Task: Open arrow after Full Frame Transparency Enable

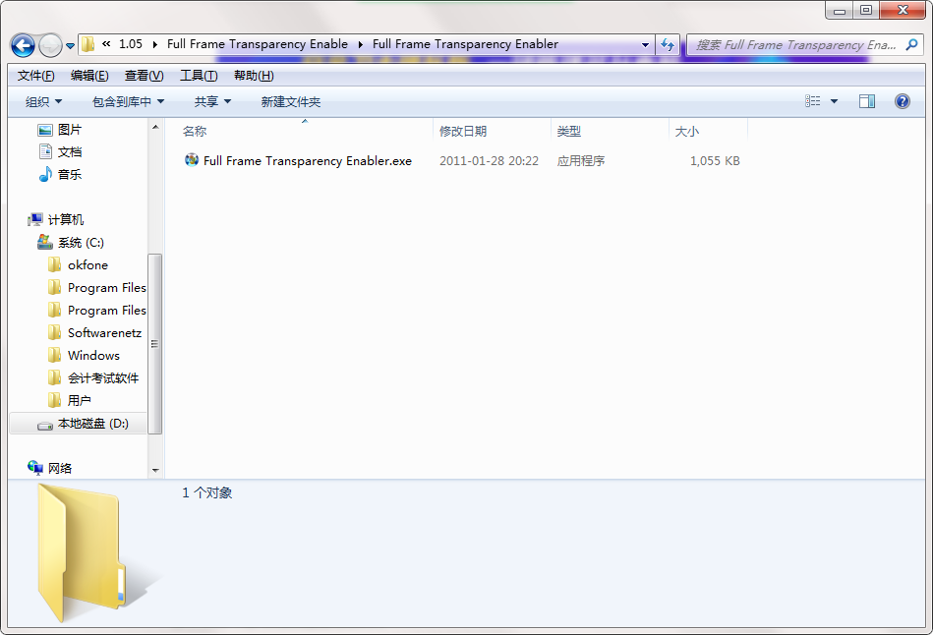Action: [360, 44]
